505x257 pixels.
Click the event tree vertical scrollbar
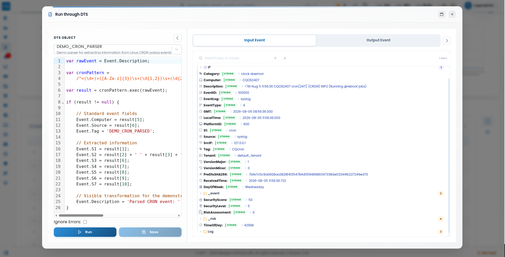pos(449,156)
